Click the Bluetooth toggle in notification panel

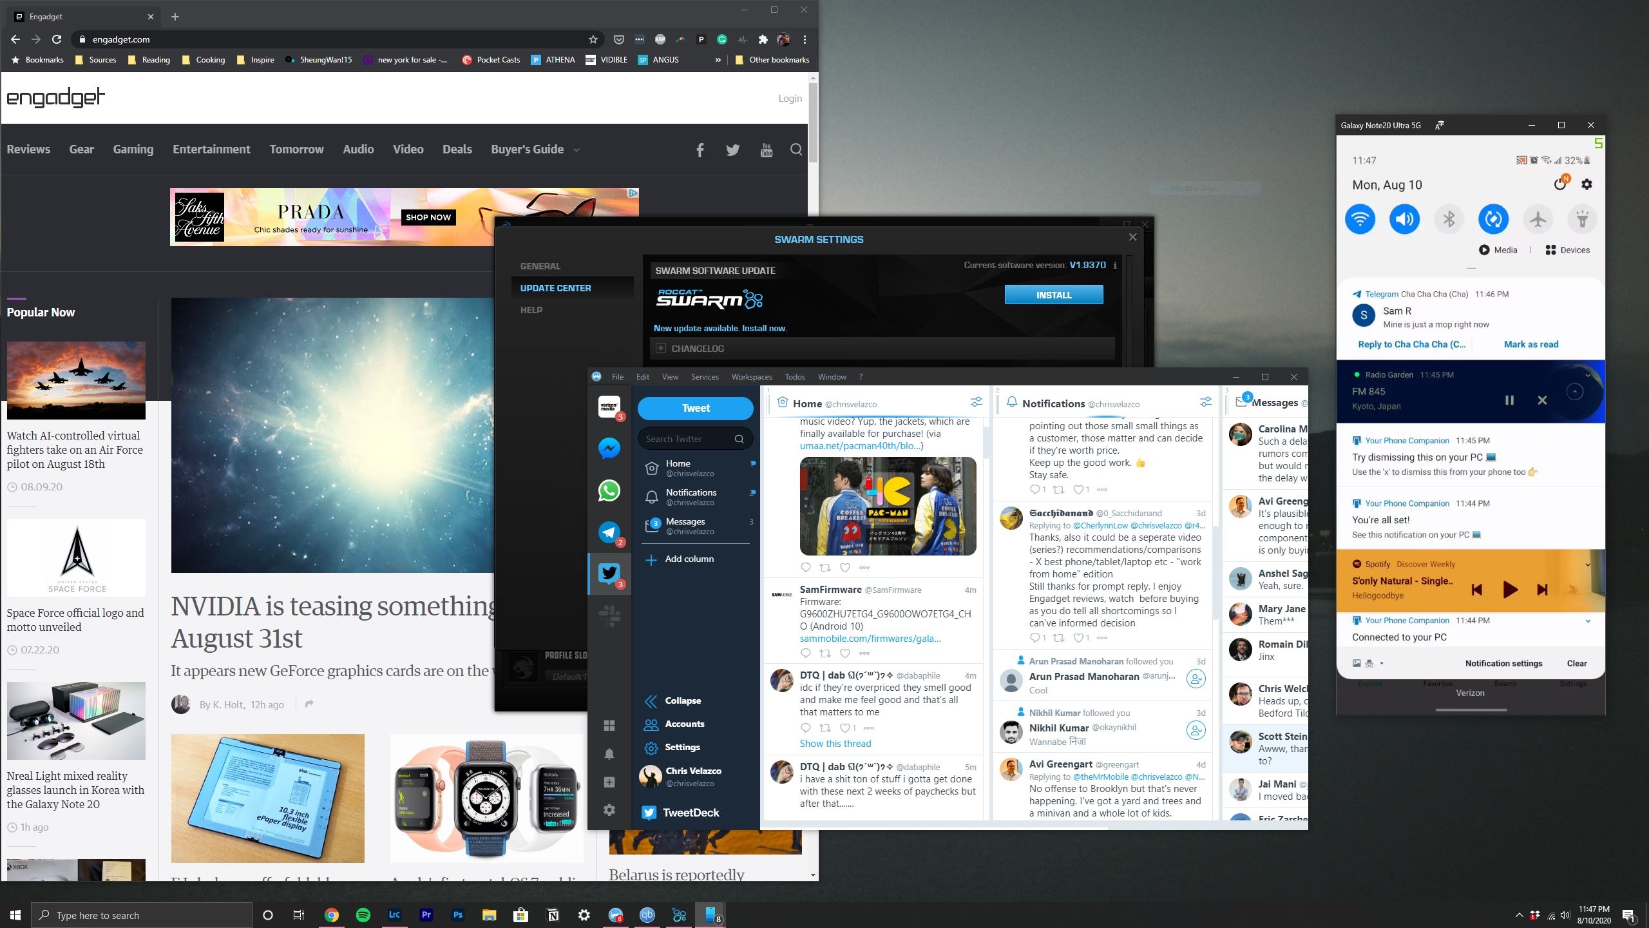1449,218
